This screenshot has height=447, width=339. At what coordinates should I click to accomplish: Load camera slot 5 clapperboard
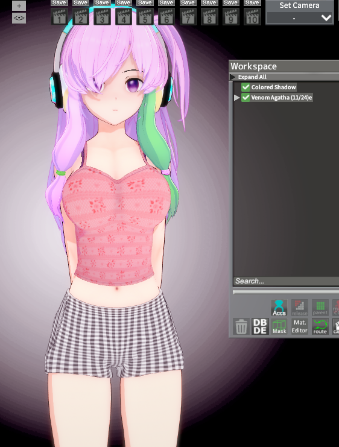coord(145,17)
